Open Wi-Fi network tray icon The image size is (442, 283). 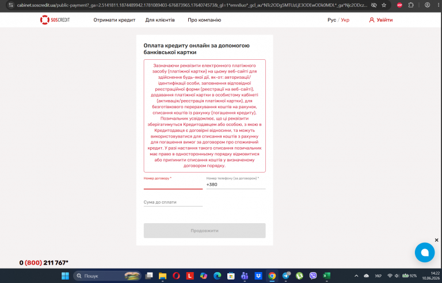click(390, 276)
